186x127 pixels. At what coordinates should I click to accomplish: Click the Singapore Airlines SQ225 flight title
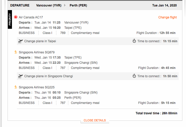coord(37,87)
